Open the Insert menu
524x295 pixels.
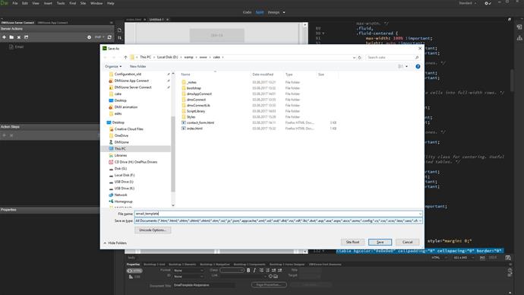[x=48, y=3]
